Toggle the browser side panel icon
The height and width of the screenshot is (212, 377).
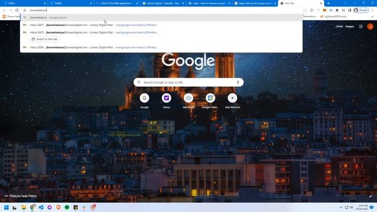(349, 11)
